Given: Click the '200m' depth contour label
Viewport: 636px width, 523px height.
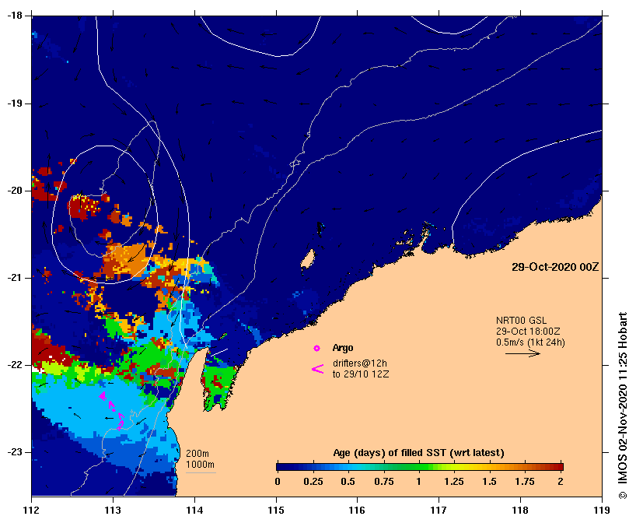Looking at the screenshot, I should (197, 454).
